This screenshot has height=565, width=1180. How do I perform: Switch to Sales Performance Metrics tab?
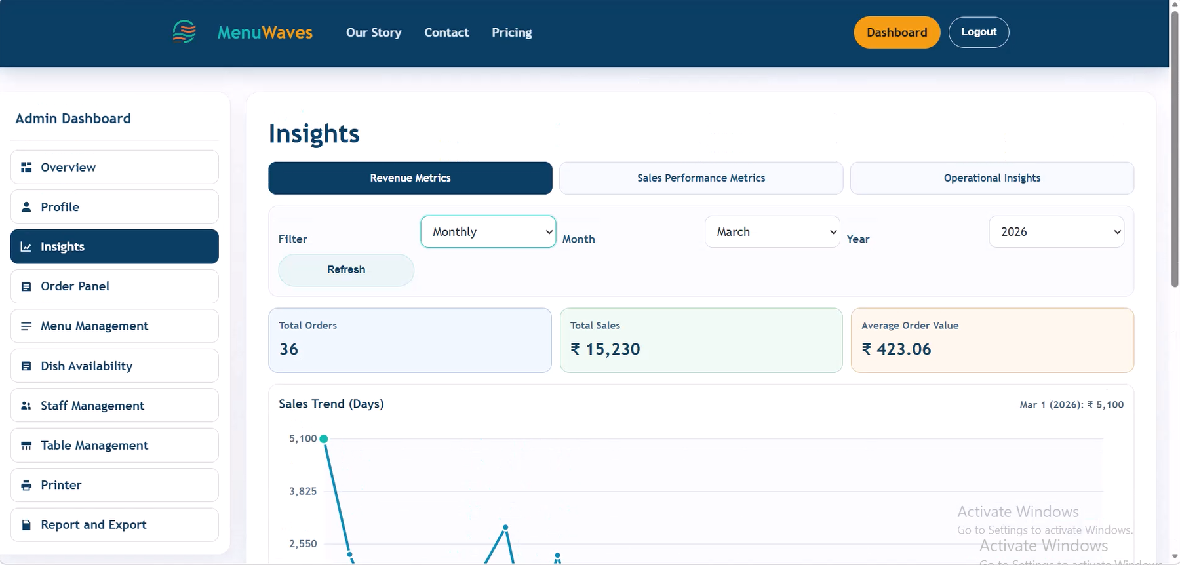(x=701, y=178)
